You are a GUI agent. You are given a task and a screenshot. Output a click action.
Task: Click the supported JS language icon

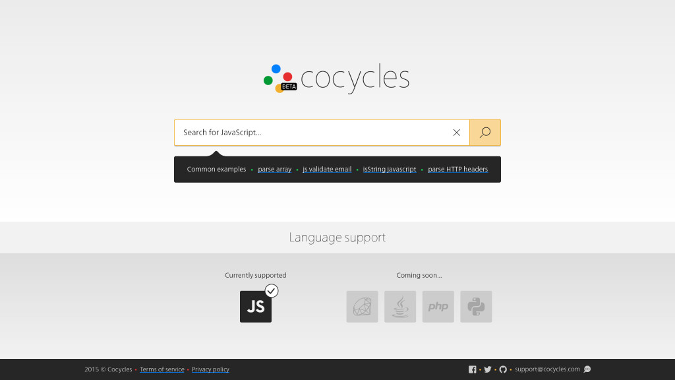click(x=256, y=307)
